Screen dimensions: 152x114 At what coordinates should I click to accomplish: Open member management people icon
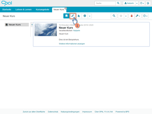point(79,16)
